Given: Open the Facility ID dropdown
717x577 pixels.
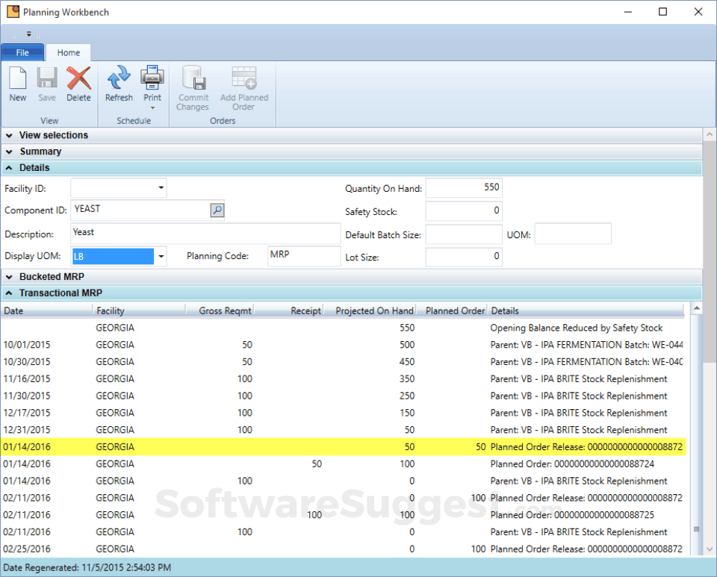Looking at the screenshot, I should point(161,188).
